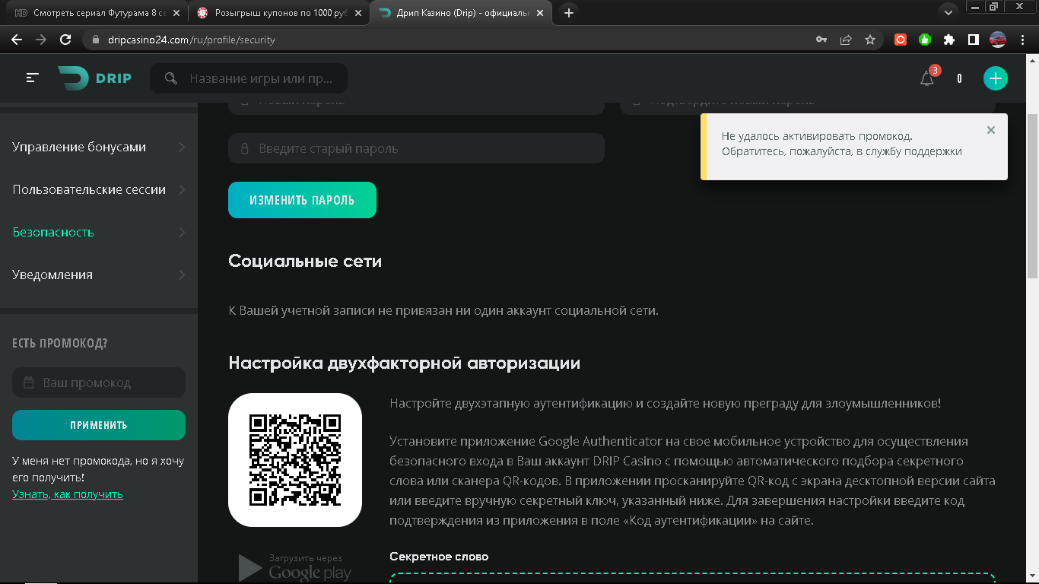Open the tab search dropdown
This screenshot has height=584, width=1039.
pyautogui.click(x=948, y=13)
